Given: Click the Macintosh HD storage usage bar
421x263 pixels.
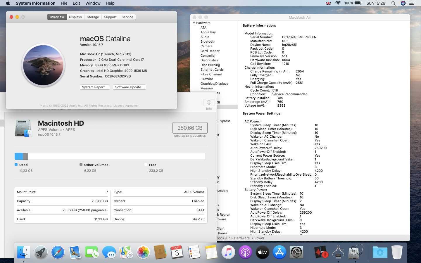Looking at the screenshot, I should tap(110, 156).
